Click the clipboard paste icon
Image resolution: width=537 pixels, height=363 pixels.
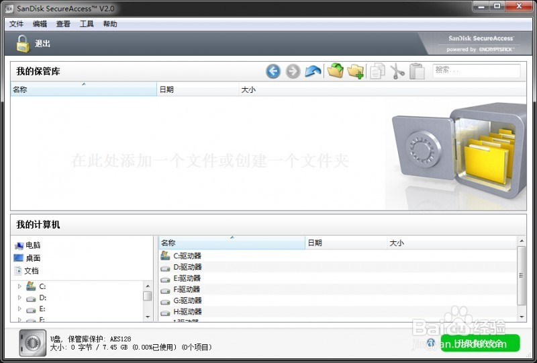[x=417, y=71]
